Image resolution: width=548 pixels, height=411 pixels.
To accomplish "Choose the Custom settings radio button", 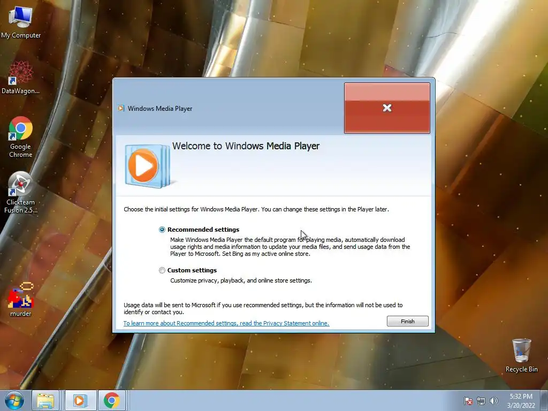I will coord(162,270).
